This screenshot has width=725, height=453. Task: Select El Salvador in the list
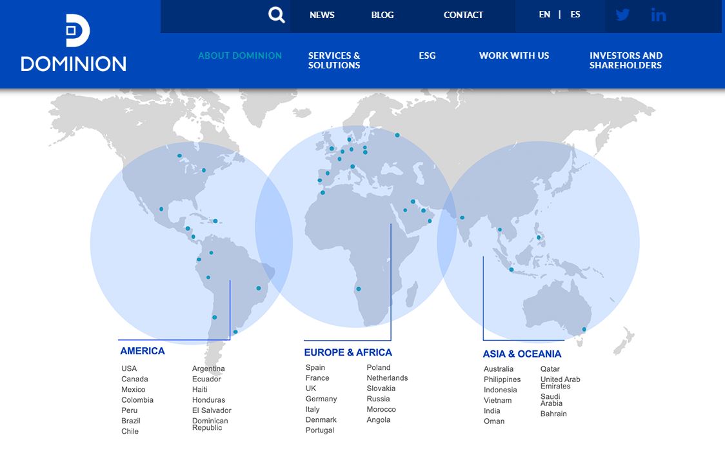212,410
